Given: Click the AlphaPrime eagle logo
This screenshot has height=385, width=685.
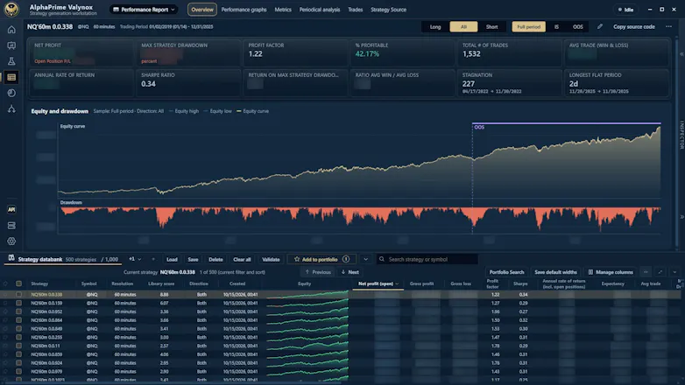Looking at the screenshot, I should point(11,9).
